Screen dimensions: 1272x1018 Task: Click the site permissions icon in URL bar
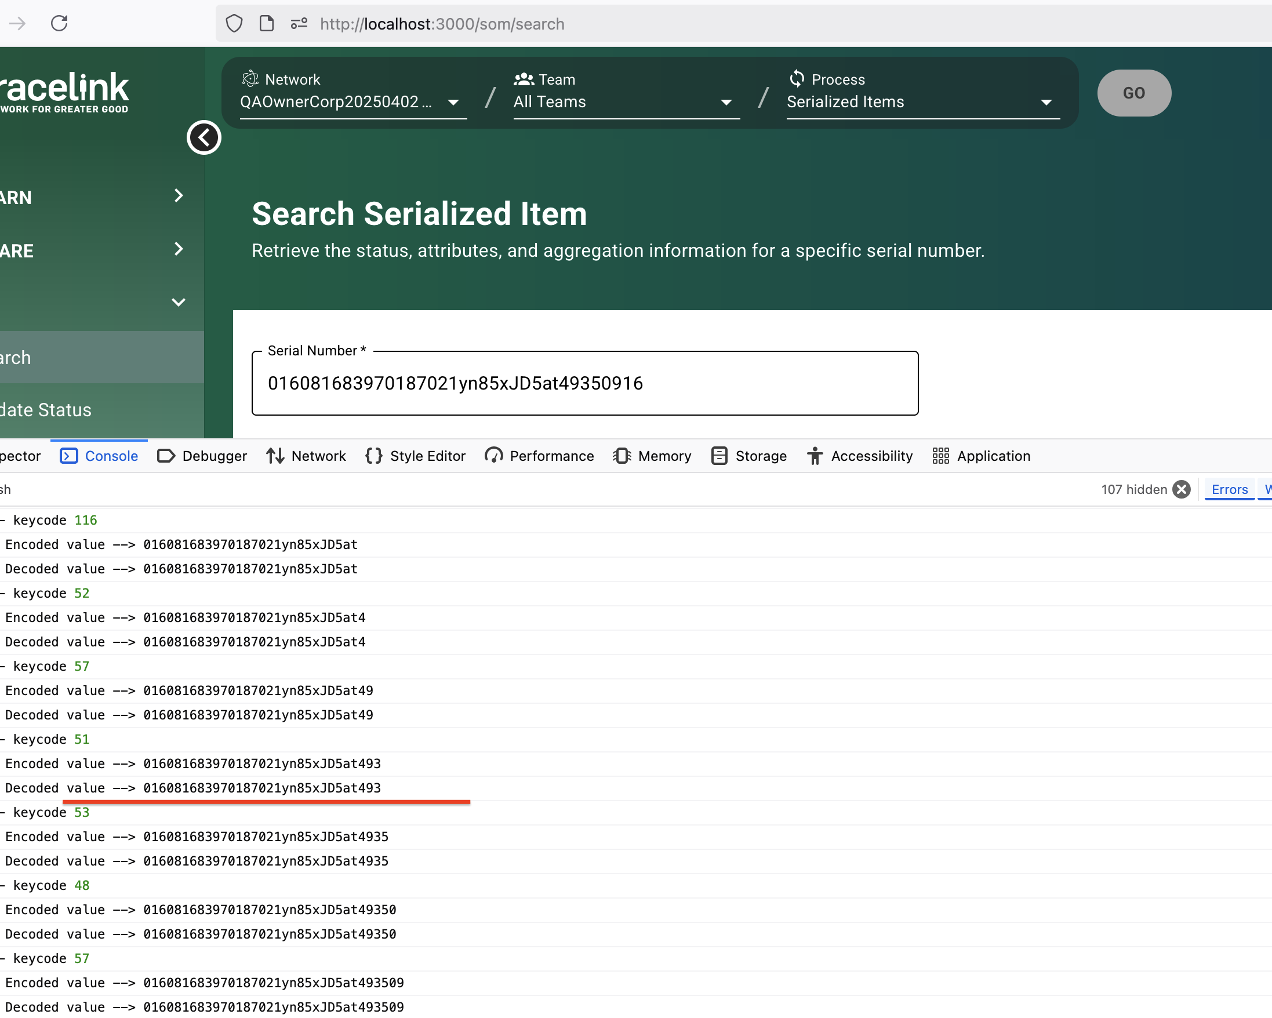(x=299, y=24)
